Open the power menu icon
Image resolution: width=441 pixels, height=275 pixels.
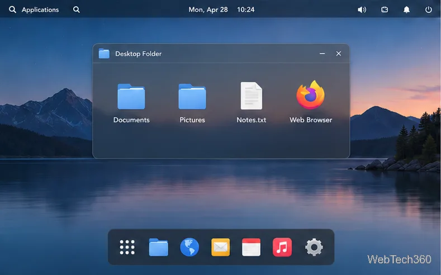pos(428,10)
